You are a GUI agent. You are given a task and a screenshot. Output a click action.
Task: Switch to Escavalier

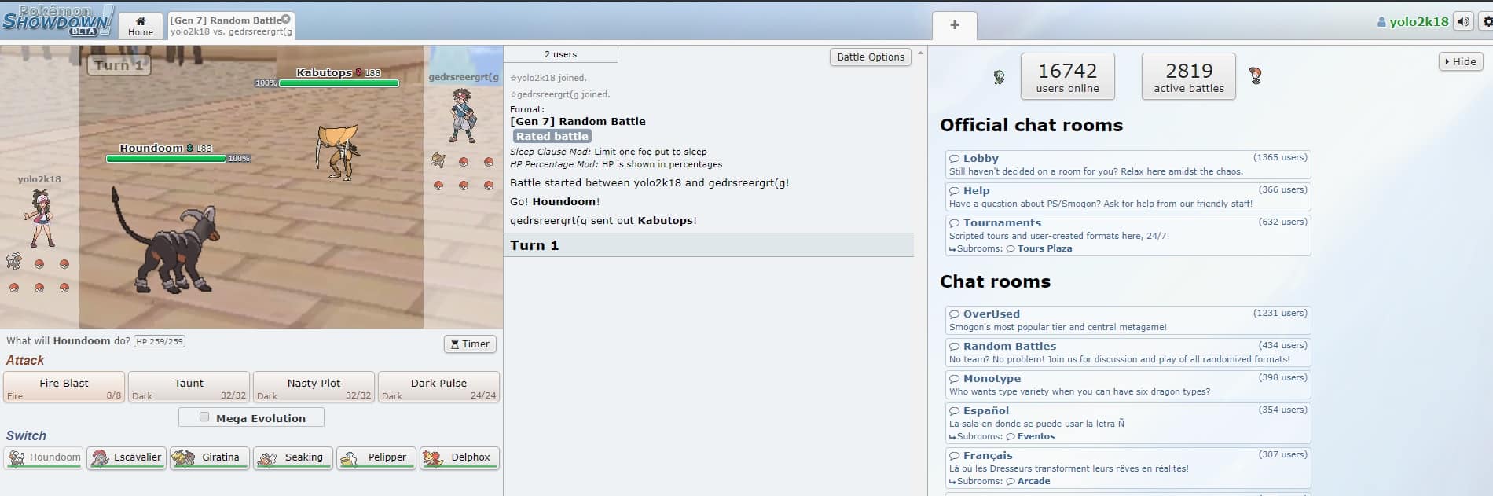pos(127,457)
